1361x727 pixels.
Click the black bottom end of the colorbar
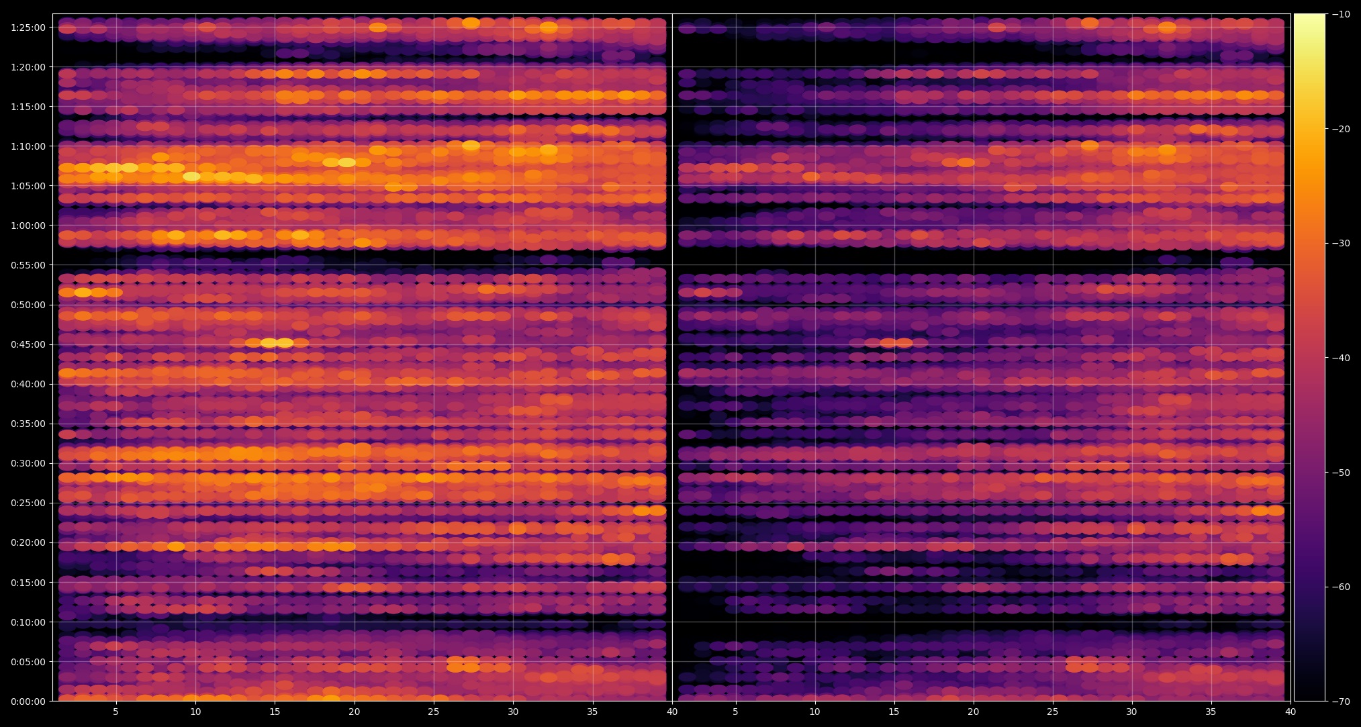pos(1309,695)
